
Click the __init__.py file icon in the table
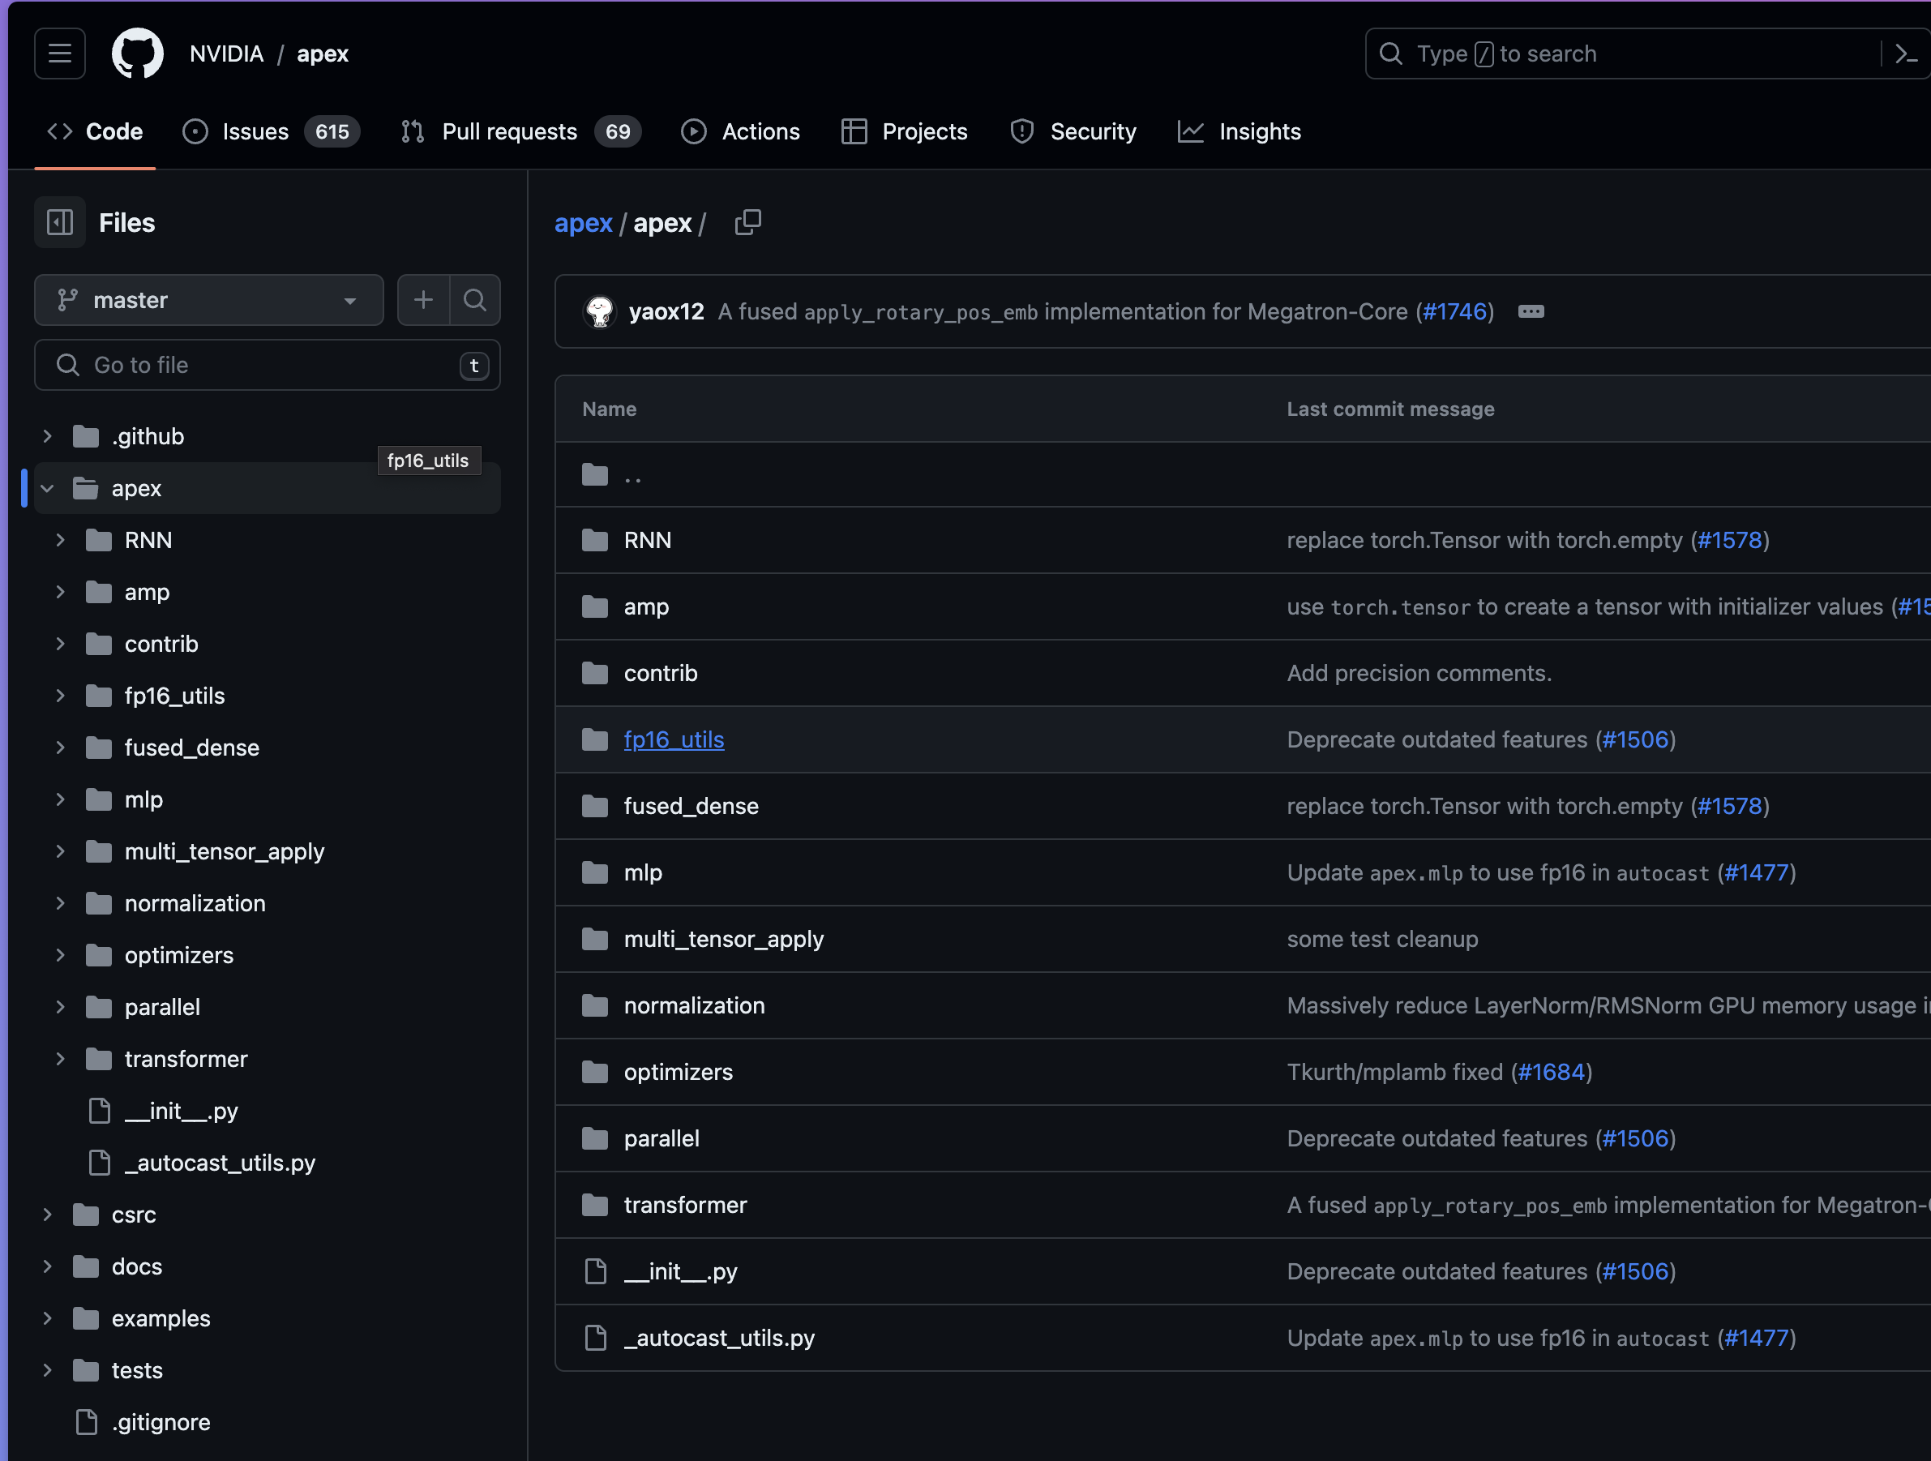[595, 1271]
